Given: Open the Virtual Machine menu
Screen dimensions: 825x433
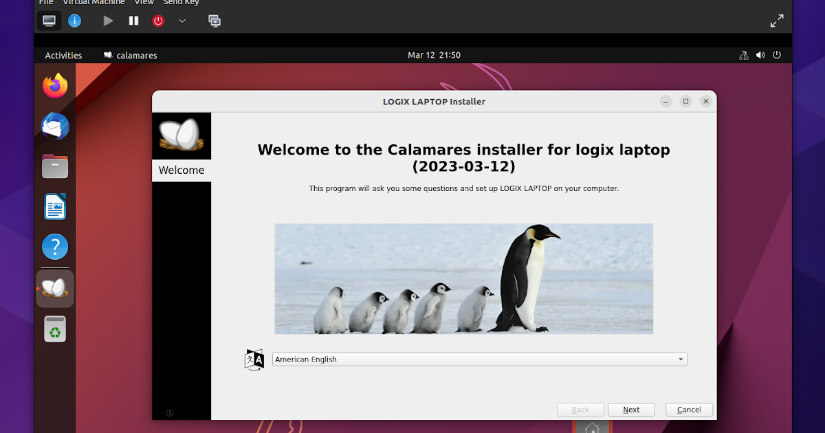Looking at the screenshot, I should (94, 3).
